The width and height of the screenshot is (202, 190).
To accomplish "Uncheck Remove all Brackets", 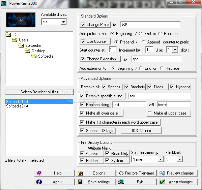I will tap(126, 87).
